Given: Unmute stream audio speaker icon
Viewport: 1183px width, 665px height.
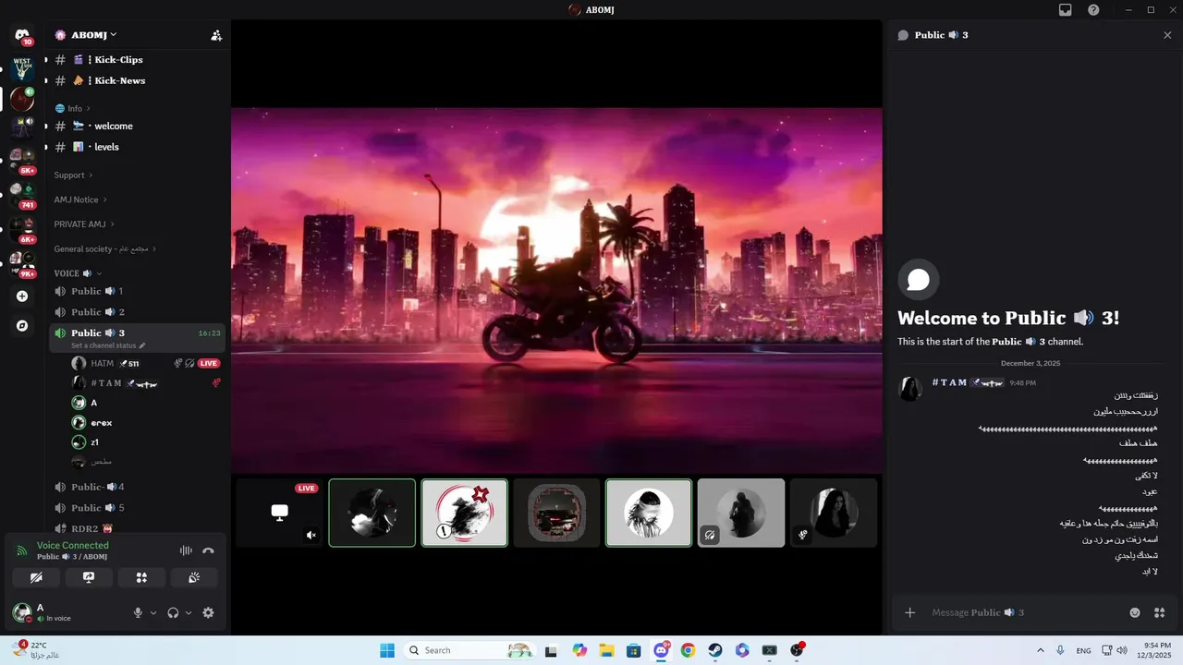Looking at the screenshot, I should tap(311, 535).
